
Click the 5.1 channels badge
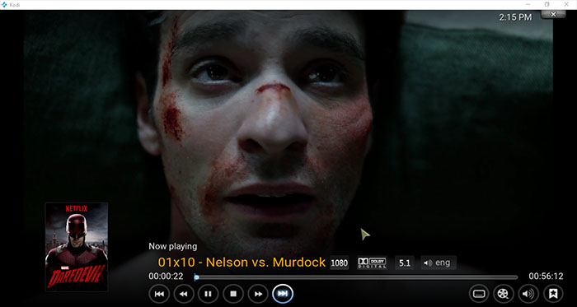[405, 263]
